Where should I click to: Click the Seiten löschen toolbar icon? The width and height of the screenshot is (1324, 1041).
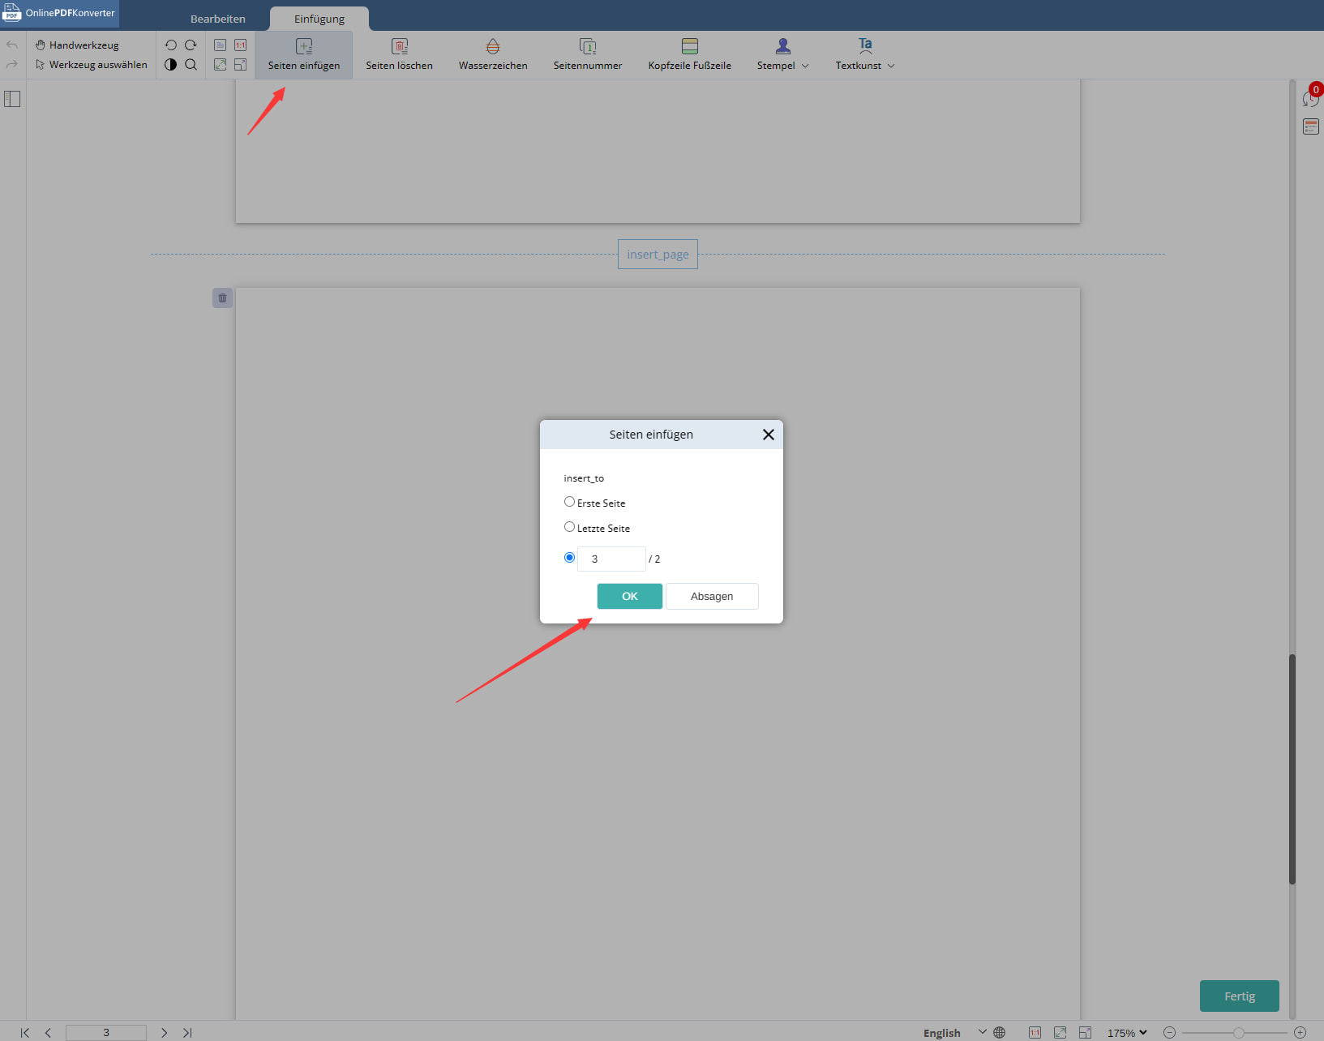(399, 47)
